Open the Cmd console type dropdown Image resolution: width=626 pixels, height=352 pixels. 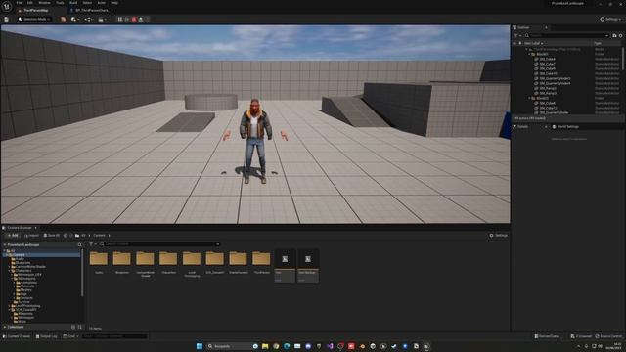pos(70,336)
